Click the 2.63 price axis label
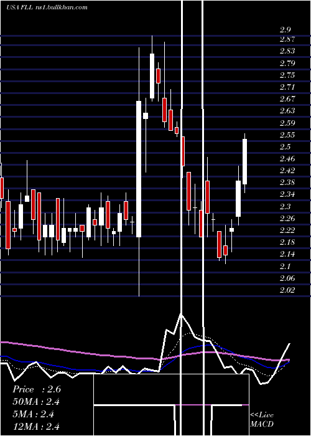 point(287,111)
